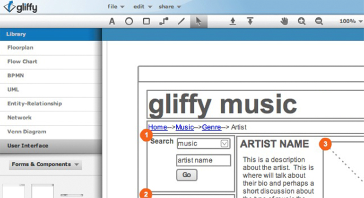Select the Ellipse tool
This screenshot has width=364, height=198.
point(129,21)
